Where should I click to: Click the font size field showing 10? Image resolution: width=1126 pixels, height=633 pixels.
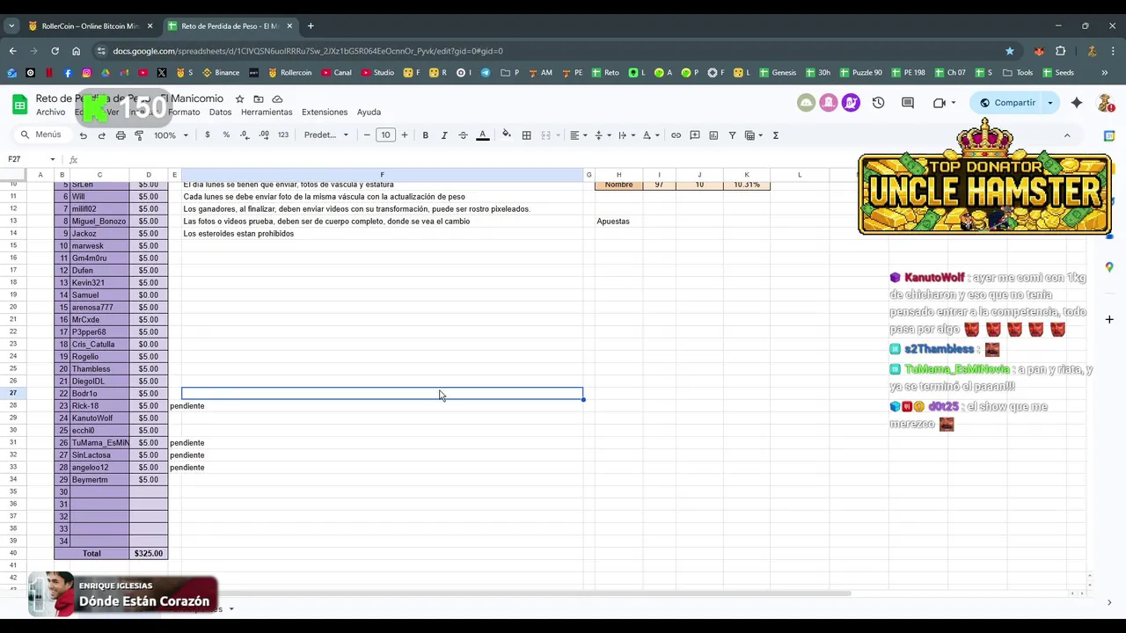[385, 135]
